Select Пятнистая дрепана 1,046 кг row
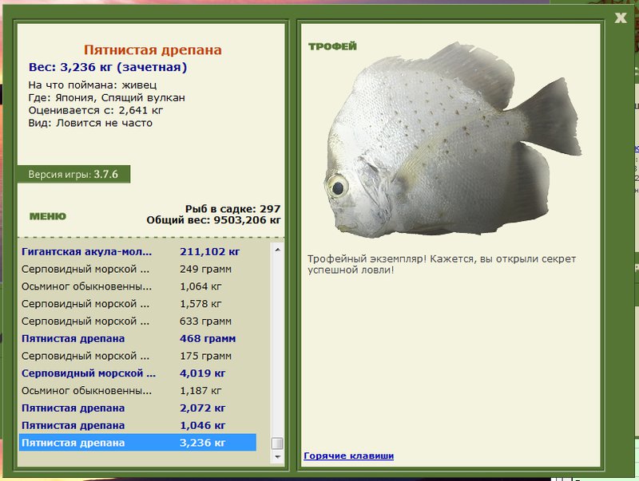 coord(137,426)
